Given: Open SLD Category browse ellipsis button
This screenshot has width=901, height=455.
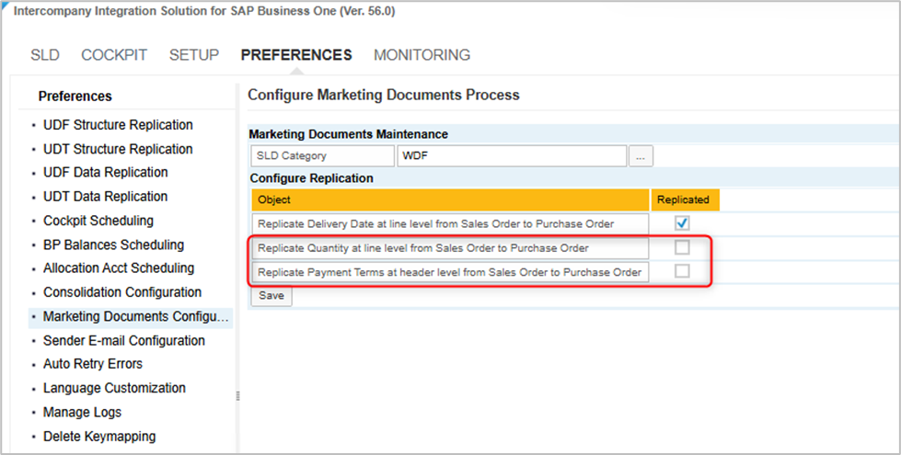Looking at the screenshot, I should coord(641,156).
